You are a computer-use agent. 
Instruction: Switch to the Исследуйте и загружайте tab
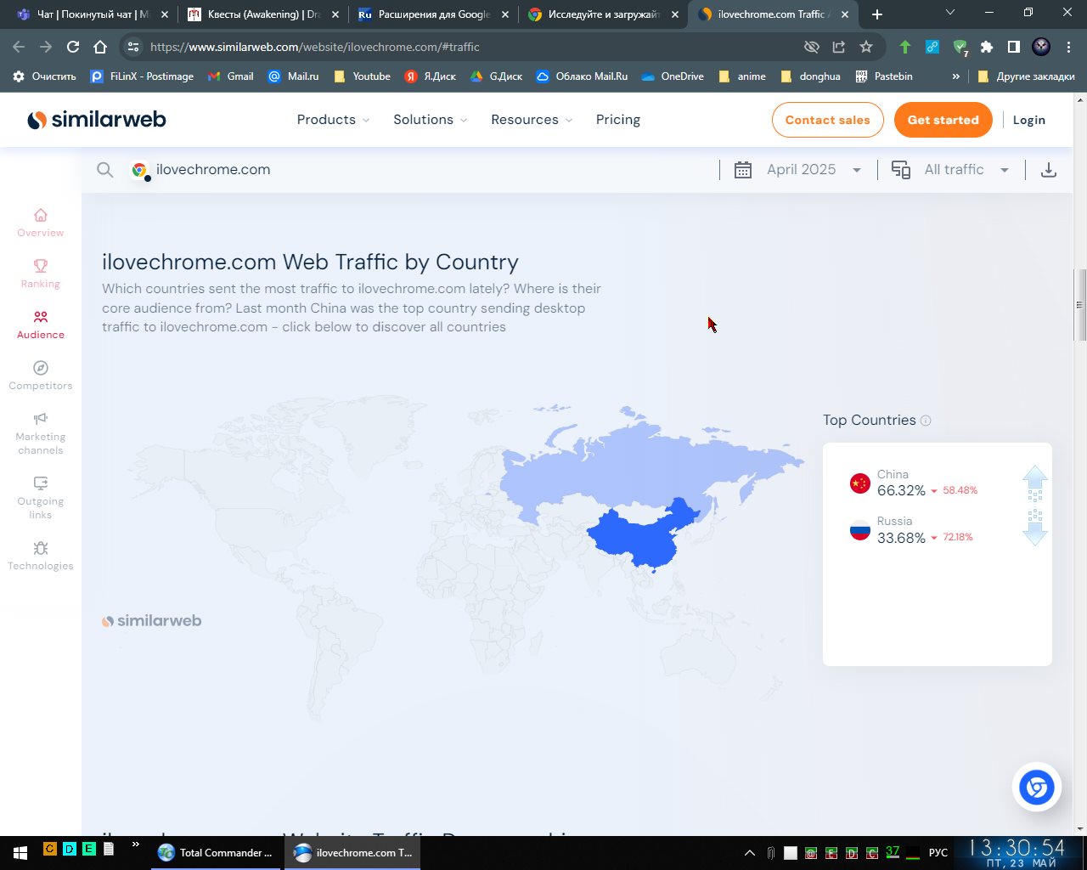pos(601,14)
